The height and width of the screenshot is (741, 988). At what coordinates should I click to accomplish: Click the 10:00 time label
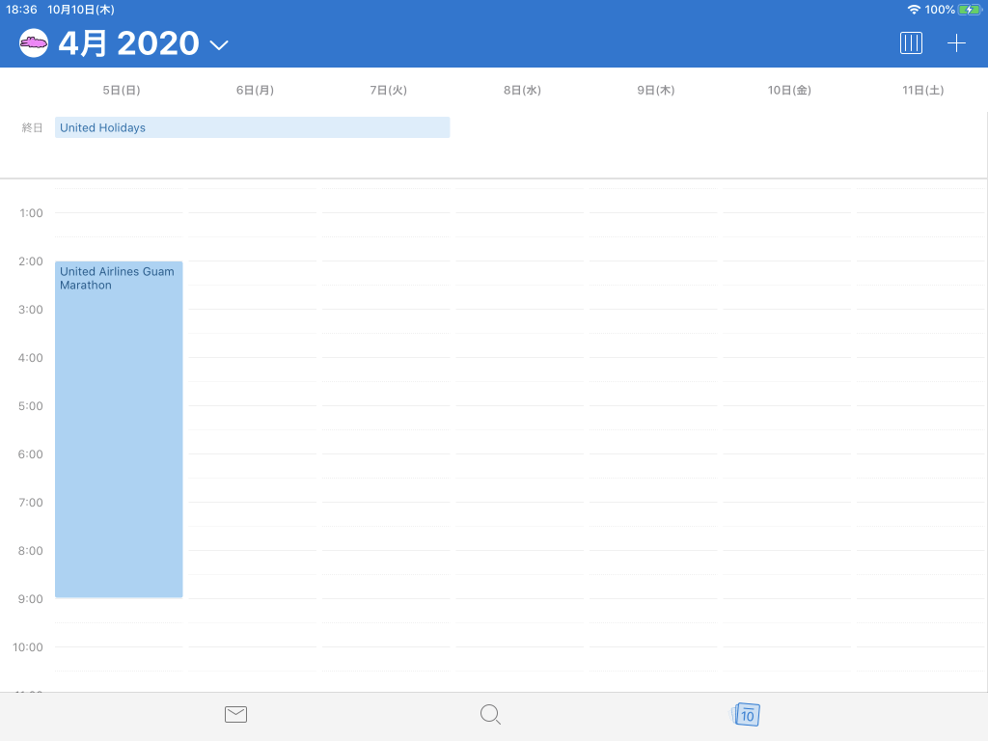click(x=28, y=647)
